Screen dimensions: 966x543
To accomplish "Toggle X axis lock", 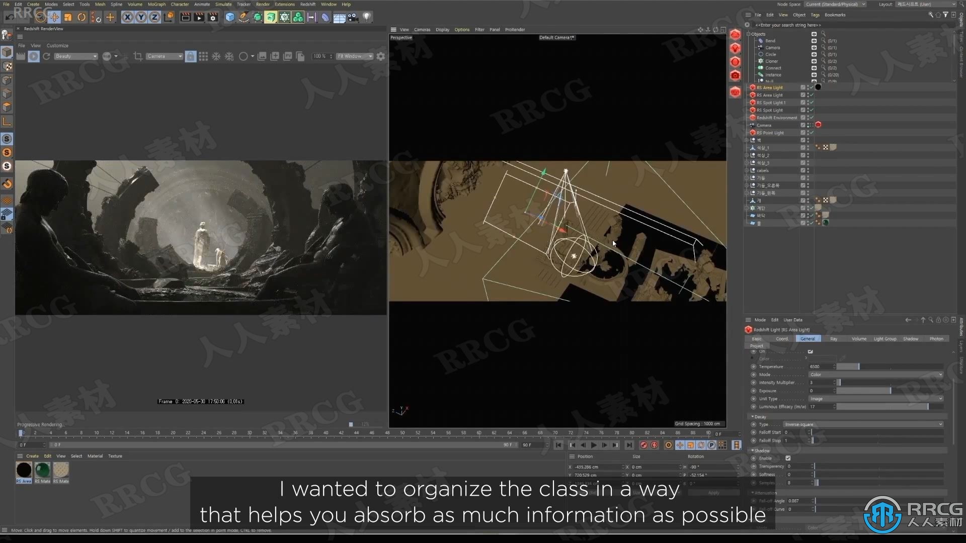I will pos(128,17).
